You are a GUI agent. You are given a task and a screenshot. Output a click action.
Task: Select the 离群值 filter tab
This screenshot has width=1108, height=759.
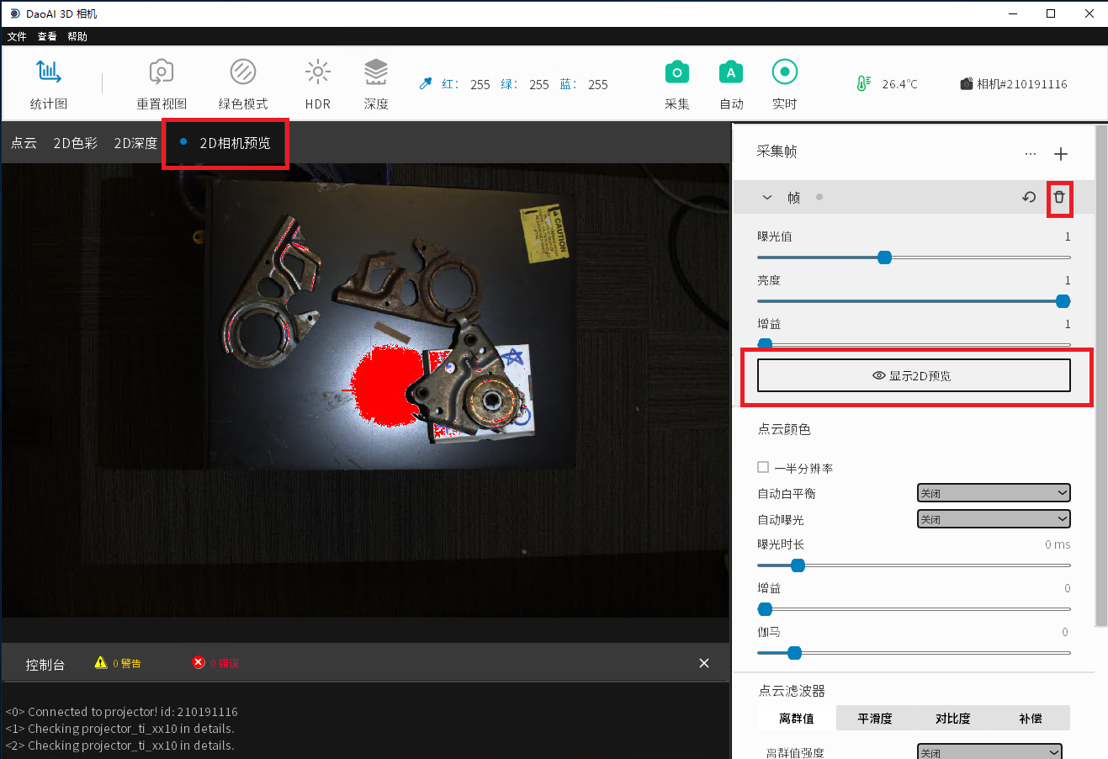[796, 718]
